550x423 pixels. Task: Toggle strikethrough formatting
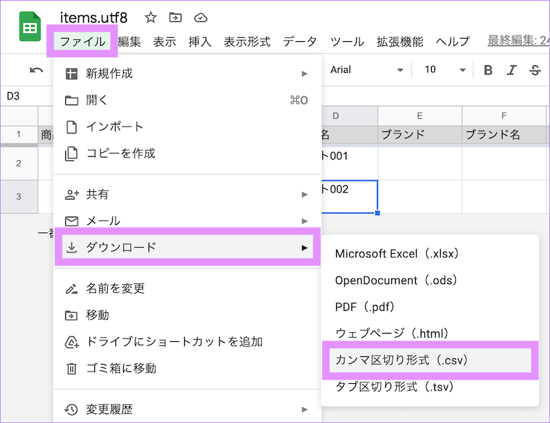click(x=535, y=70)
